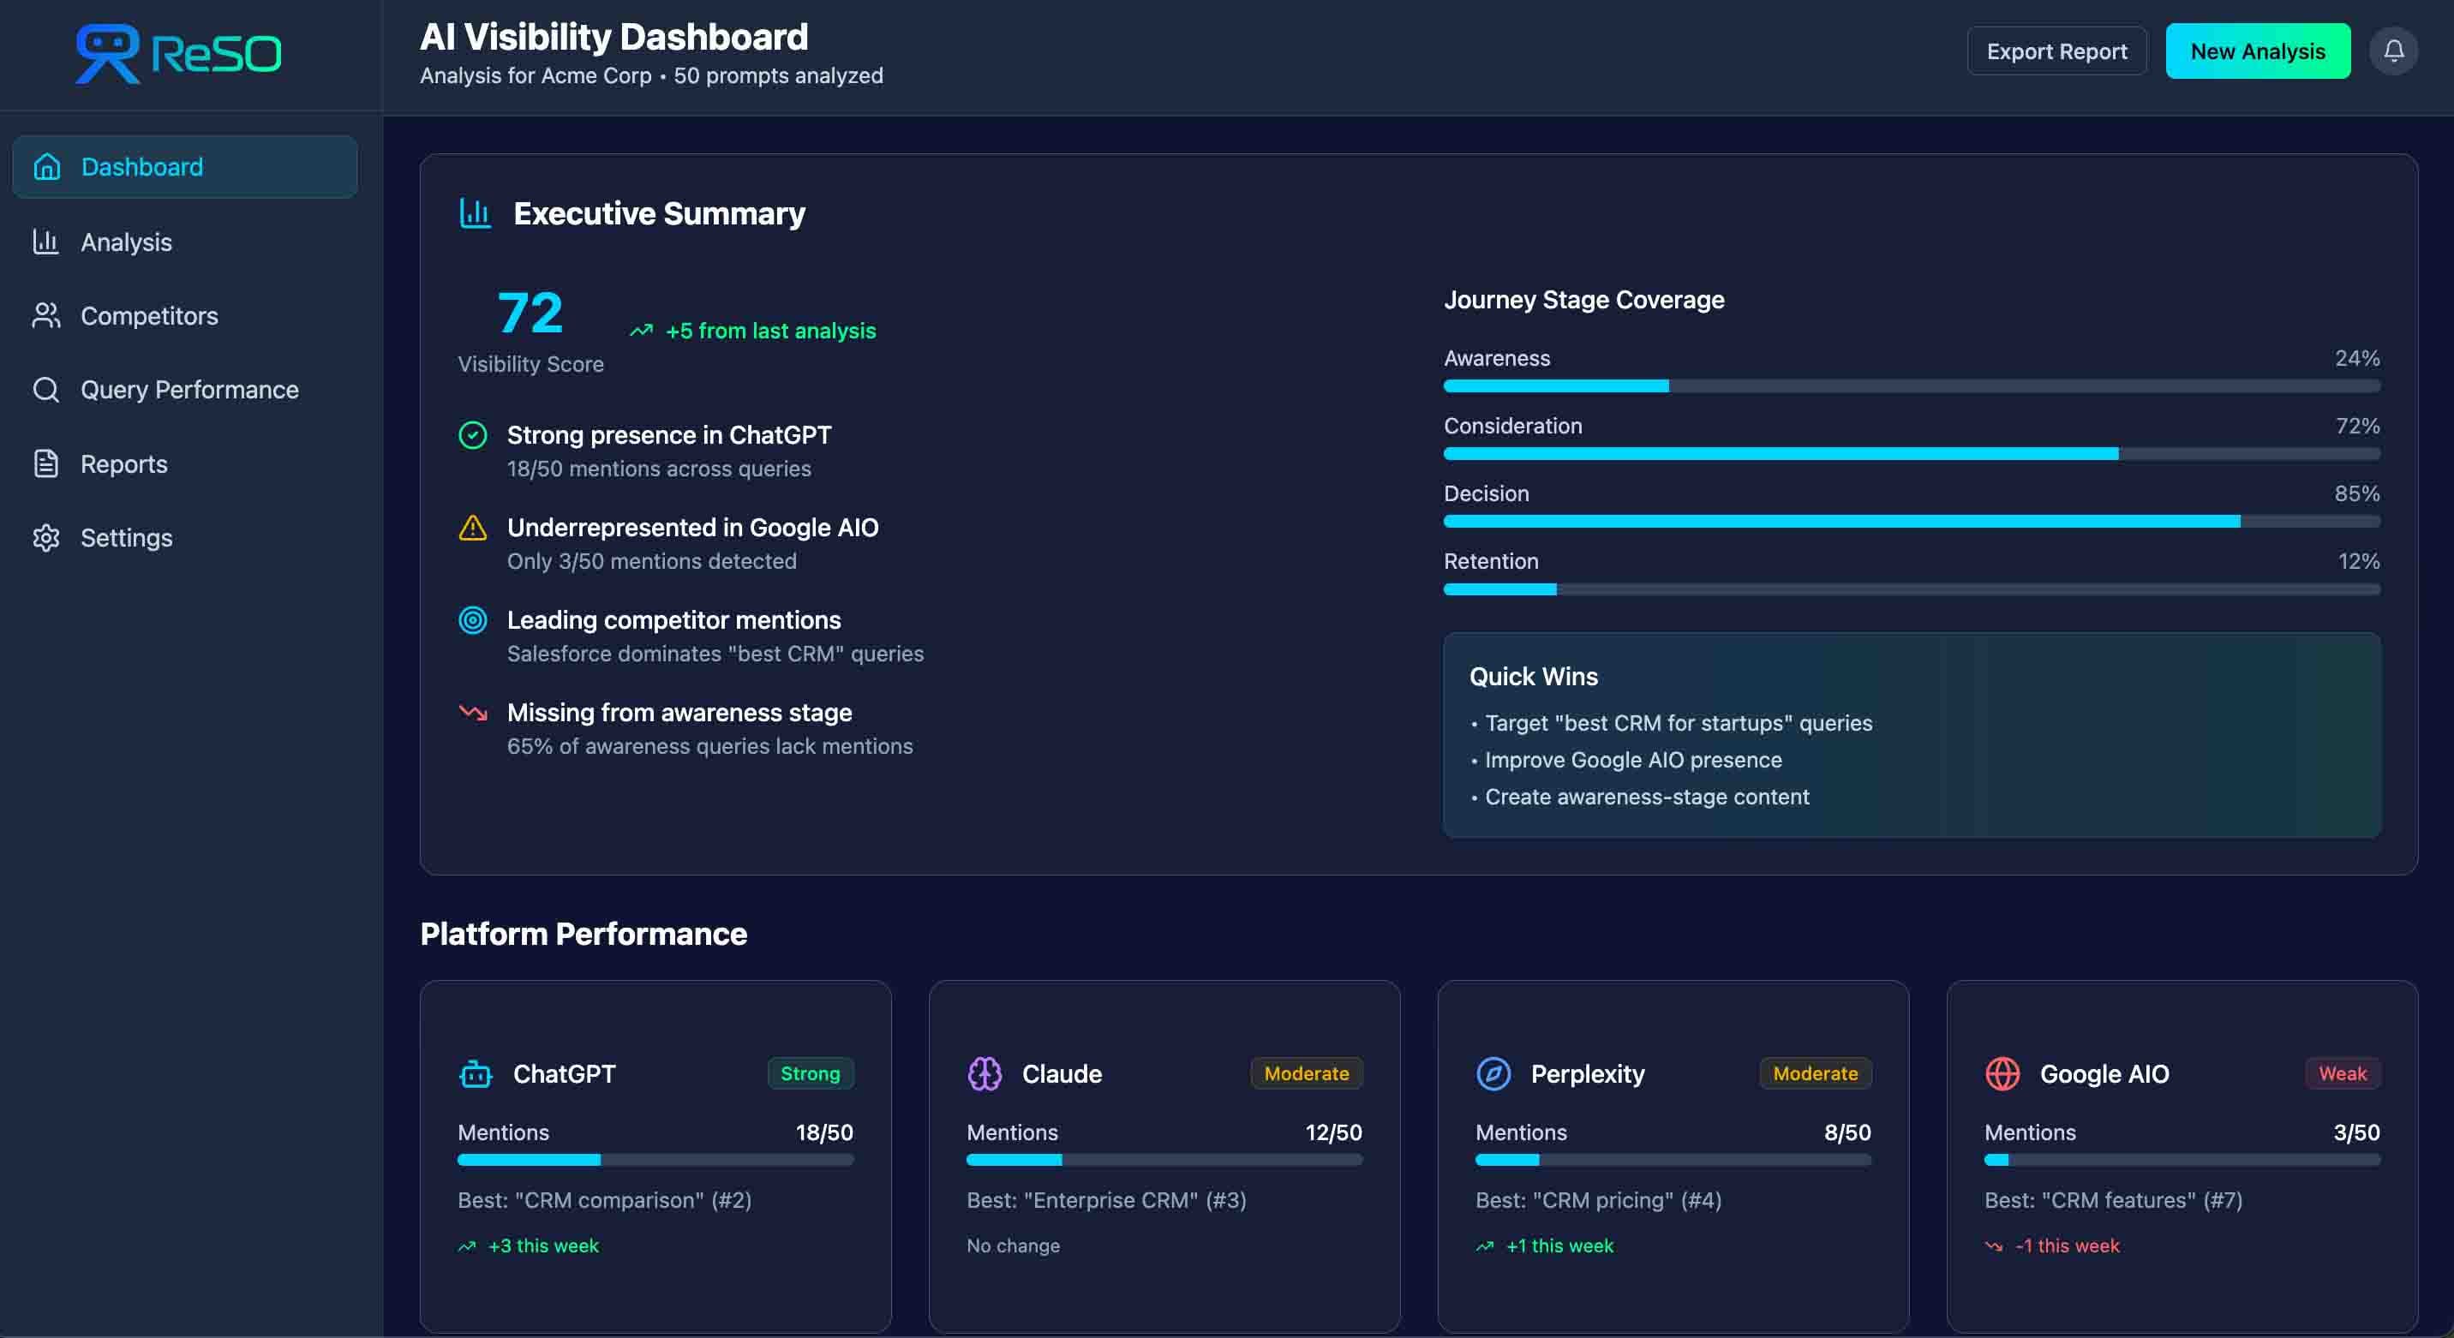Click the Google AIO globe icon
2454x1338 pixels.
pyautogui.click(x=2003, y=1073)
